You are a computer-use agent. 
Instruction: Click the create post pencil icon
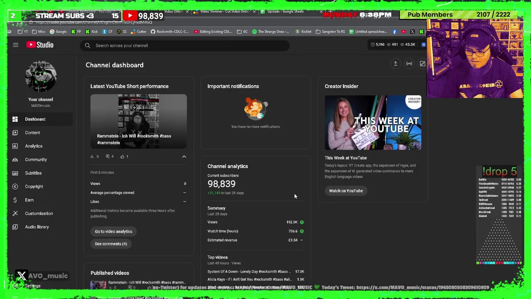click(x=422, y=64)
